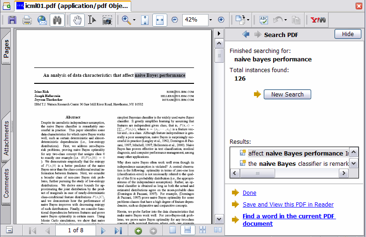The image size is (366, 237).
Task: Jump to the last page
Action: click(x=118, y=231)
